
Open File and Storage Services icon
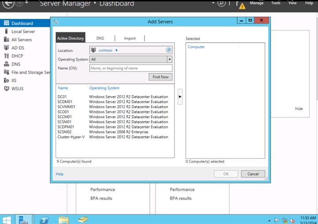(7, 72)
